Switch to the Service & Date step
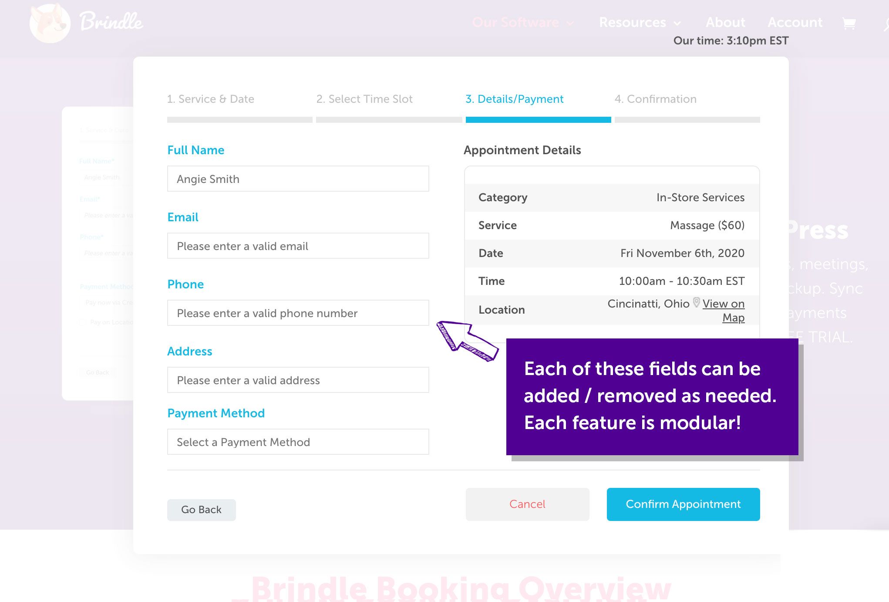This screenshot has width=889, height=602. click(211, 99)
